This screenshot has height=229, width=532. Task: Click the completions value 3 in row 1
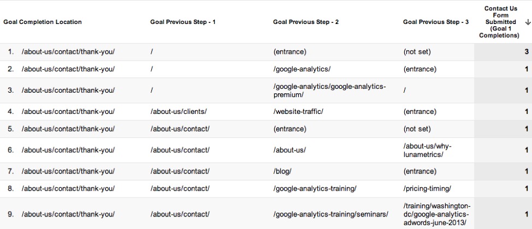coord(527,52)
